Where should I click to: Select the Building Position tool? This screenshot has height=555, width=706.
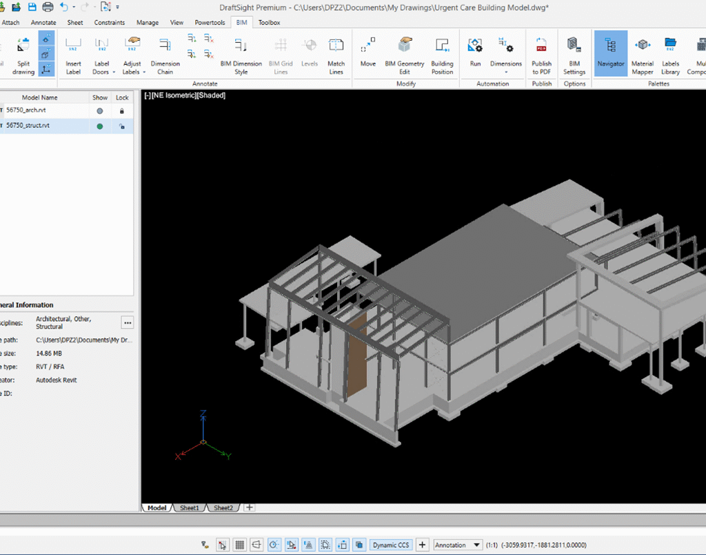(442, 56)
